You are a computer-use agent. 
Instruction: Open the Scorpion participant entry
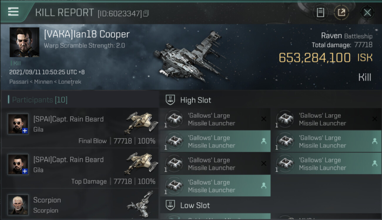tap(80, 204)
